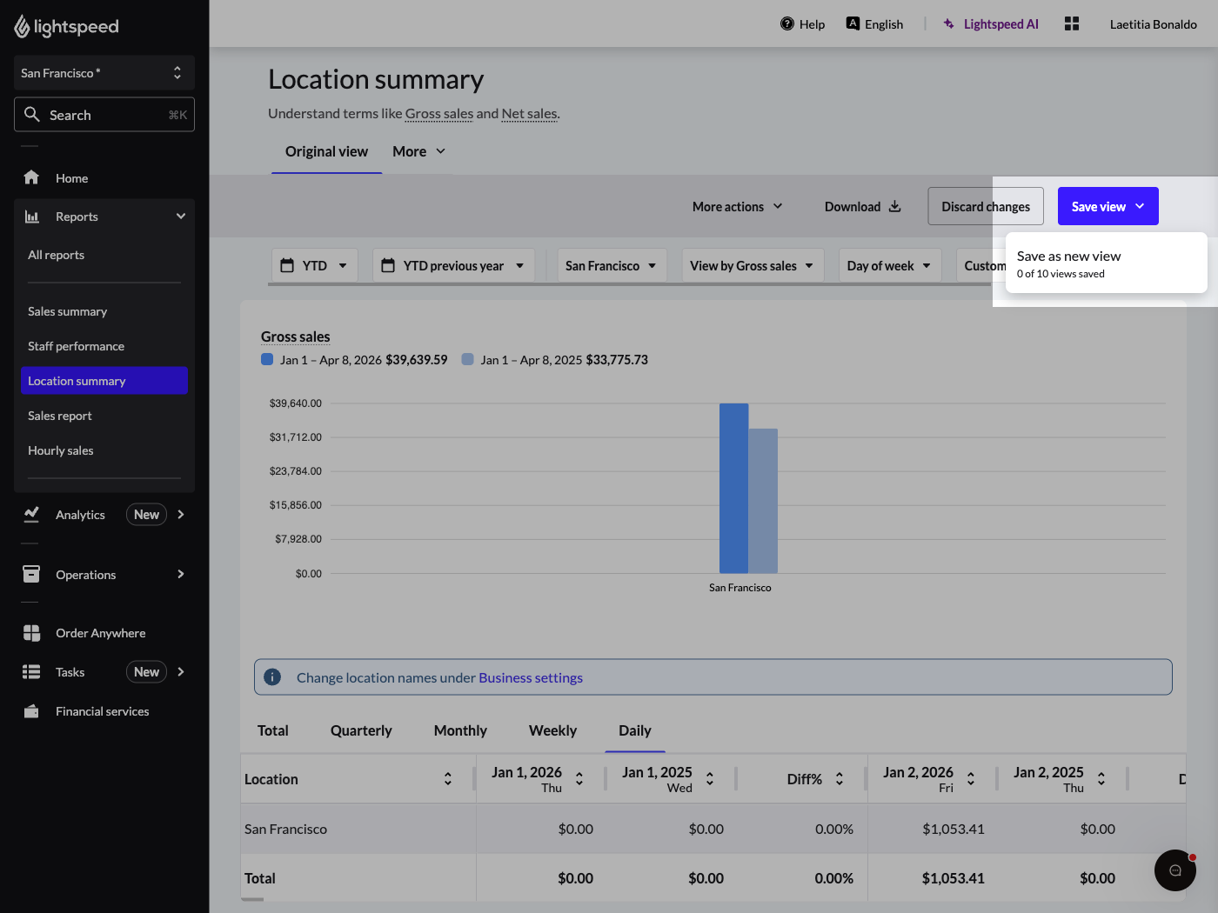This screenshot has height=913, width=1218.
Task: Click the Operations icon in the sidebar
Action: tap(31, 574)
